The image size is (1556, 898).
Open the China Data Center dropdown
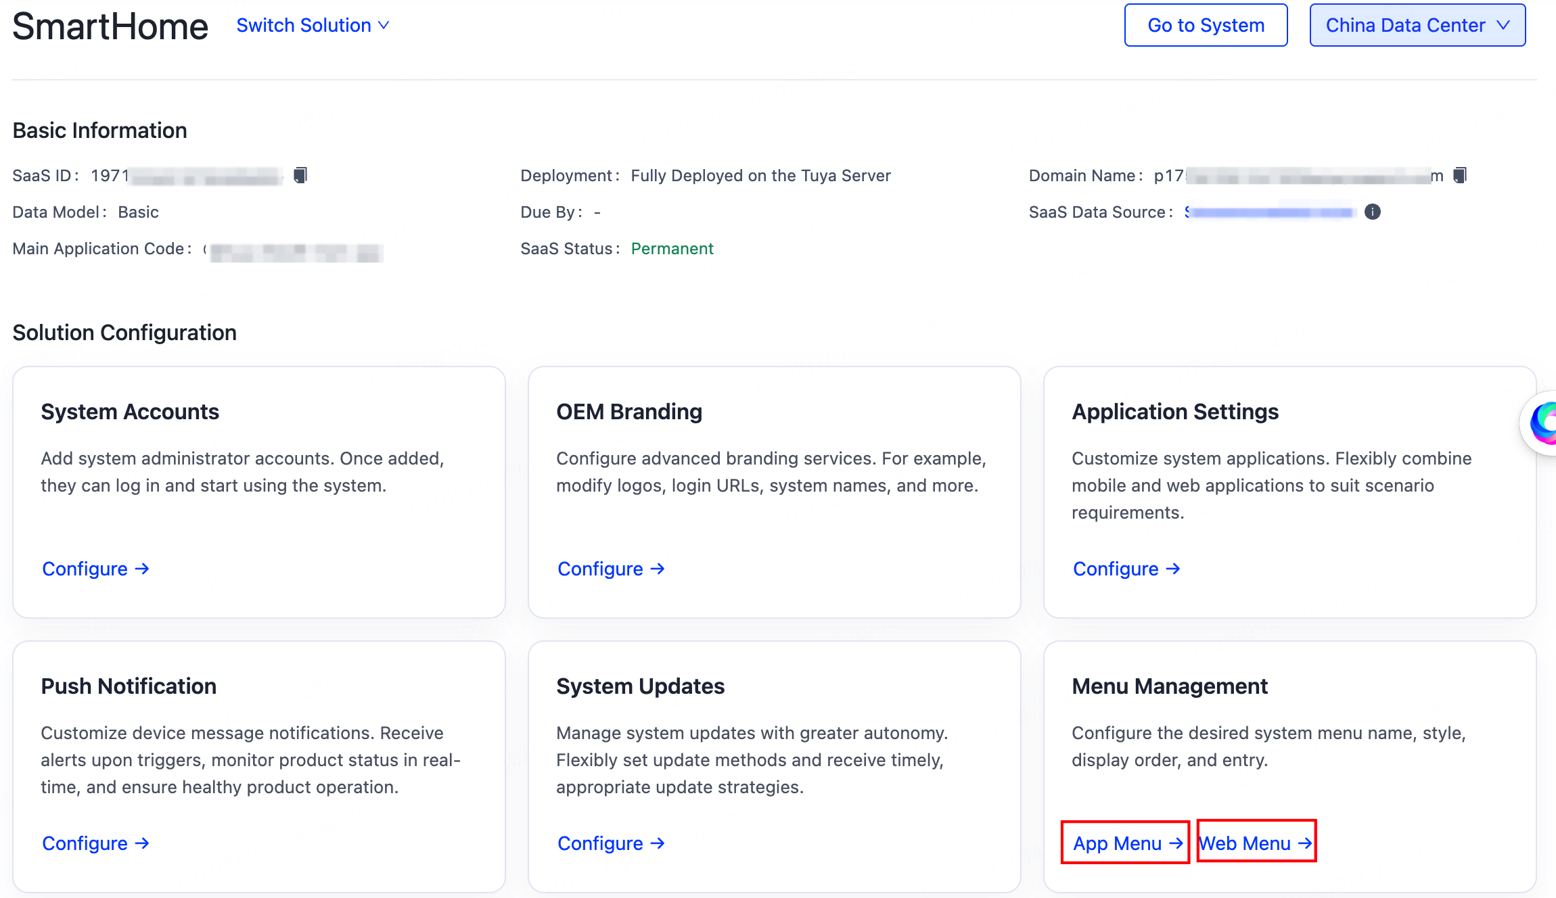(1417, 26)
